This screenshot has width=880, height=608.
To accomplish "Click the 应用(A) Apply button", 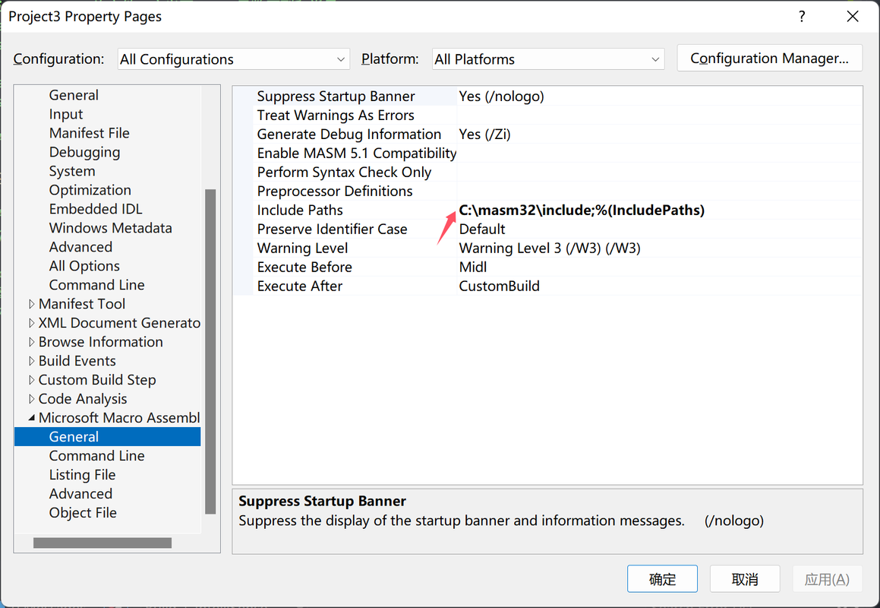I will 828,579.
